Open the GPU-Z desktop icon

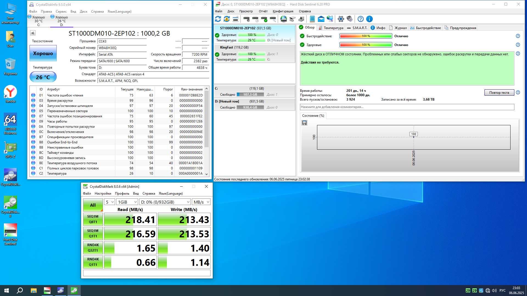coord(10,150)
